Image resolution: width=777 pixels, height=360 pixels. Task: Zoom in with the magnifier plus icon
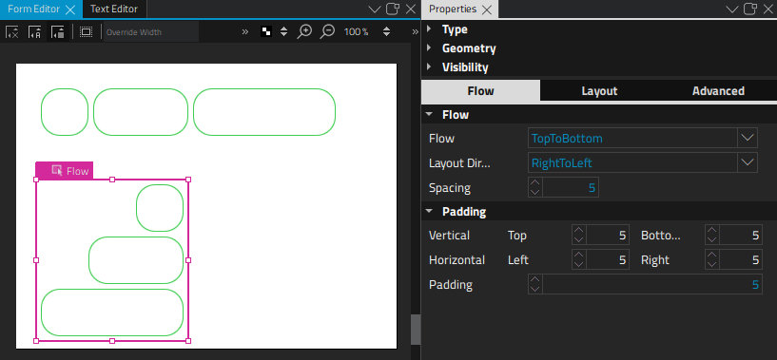304,31
